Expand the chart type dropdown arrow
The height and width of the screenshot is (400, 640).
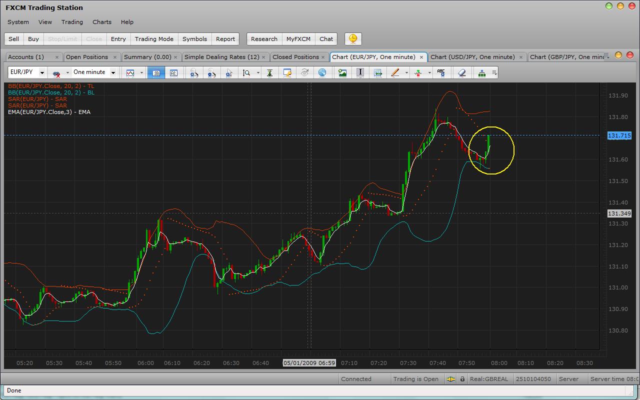click(141, 73)
